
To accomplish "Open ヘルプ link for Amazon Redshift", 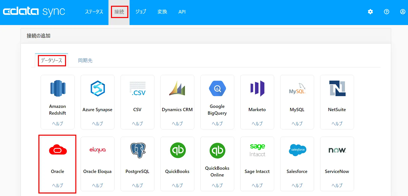I will (x=57, y=124).
